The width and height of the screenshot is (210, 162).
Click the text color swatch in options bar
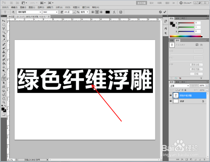pyautogui.click(x=108, y=12)
